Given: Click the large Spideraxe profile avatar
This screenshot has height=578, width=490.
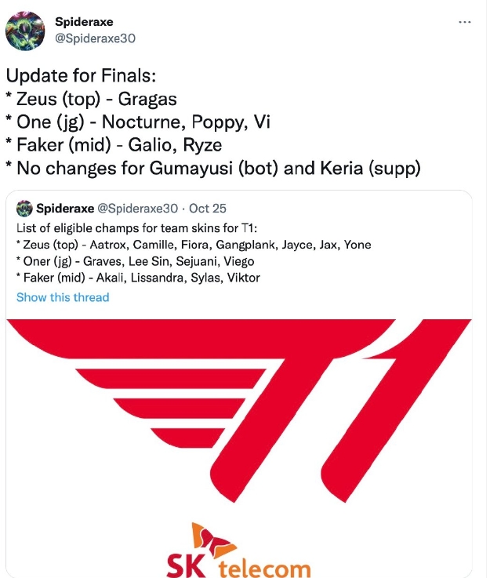Looking at the screenshot, I should coord(25,31).
